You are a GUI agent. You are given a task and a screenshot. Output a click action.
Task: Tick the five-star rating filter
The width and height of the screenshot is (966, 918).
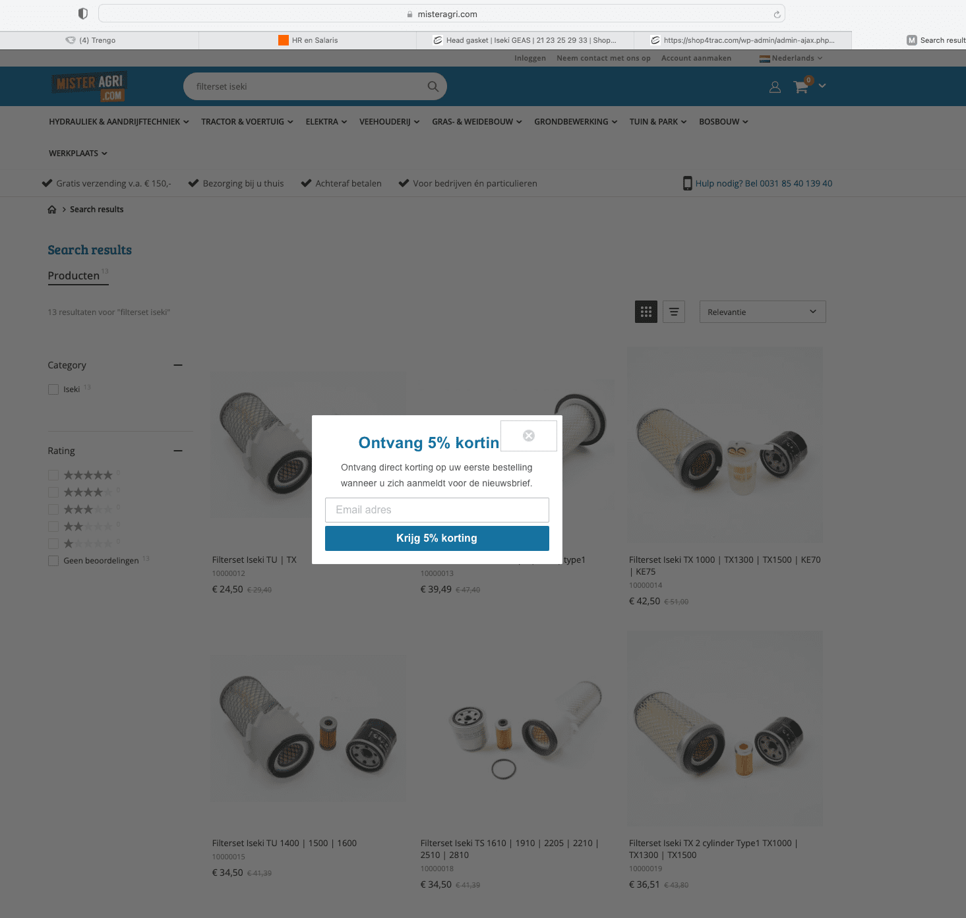(x=53, y=475)
